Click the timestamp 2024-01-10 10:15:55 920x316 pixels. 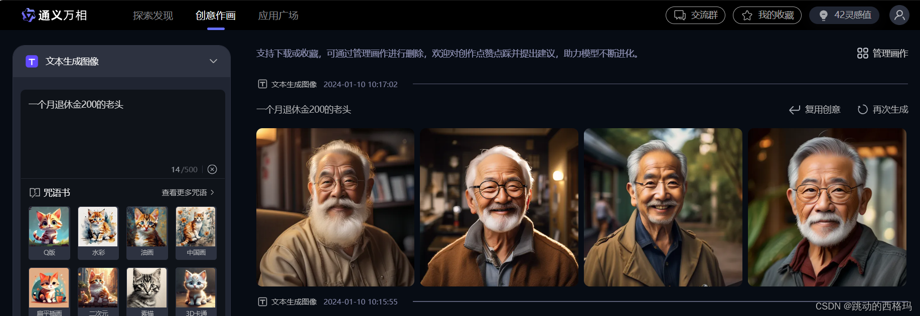coord(361,301)
